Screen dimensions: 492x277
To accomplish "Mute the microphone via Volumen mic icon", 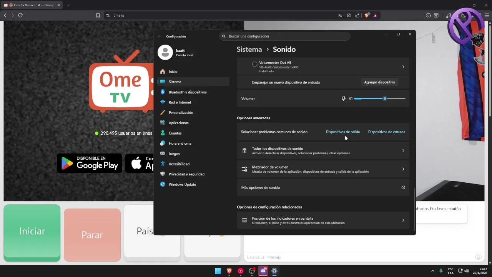I will (344, 98).
